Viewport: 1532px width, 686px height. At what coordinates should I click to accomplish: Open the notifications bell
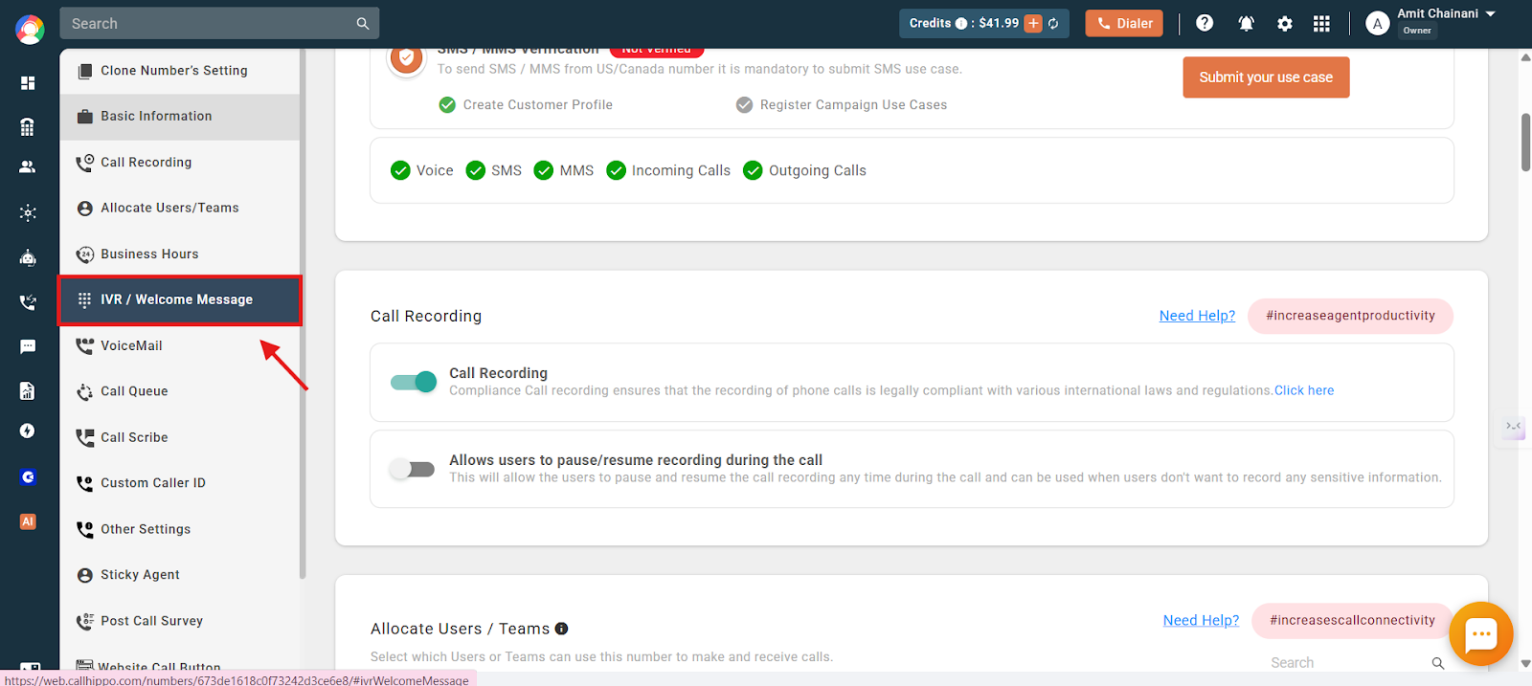[1246, 23]
